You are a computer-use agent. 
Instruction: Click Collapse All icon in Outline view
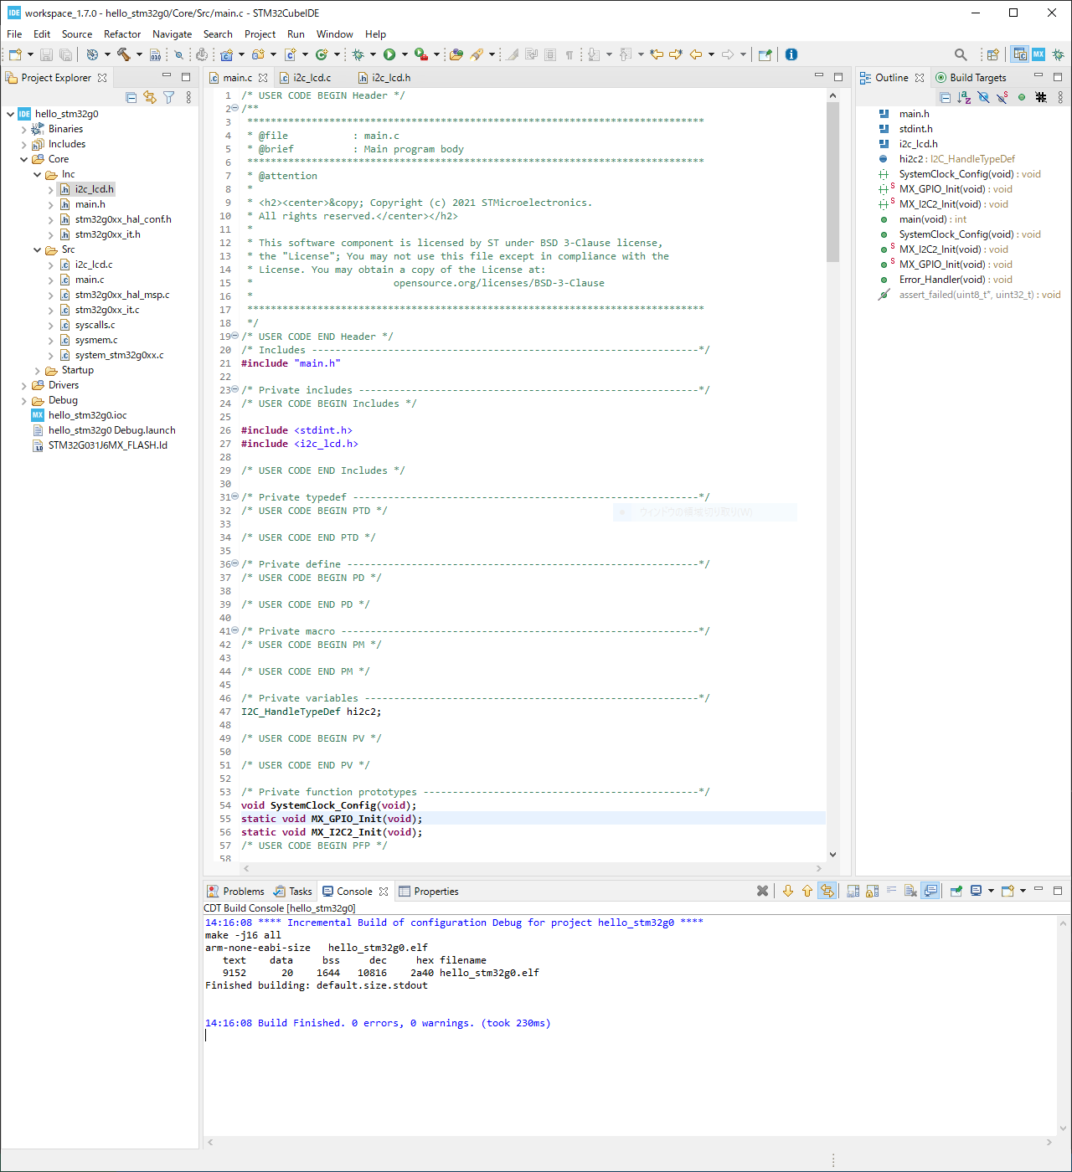[946, 97]
